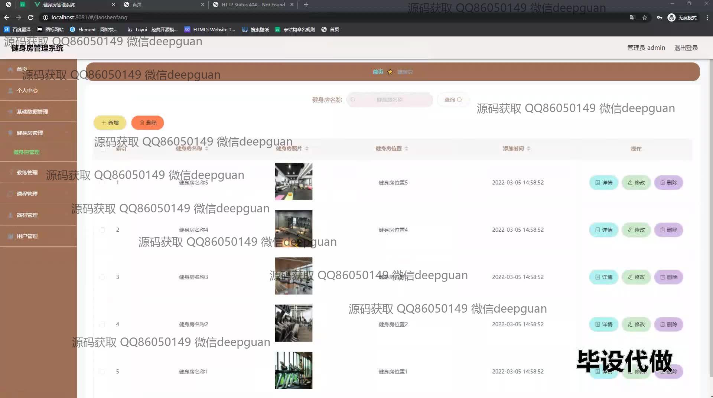Sort by 健身房名称 using the column arrows
This screenshot has height=398, width=713.
[206, 149]
